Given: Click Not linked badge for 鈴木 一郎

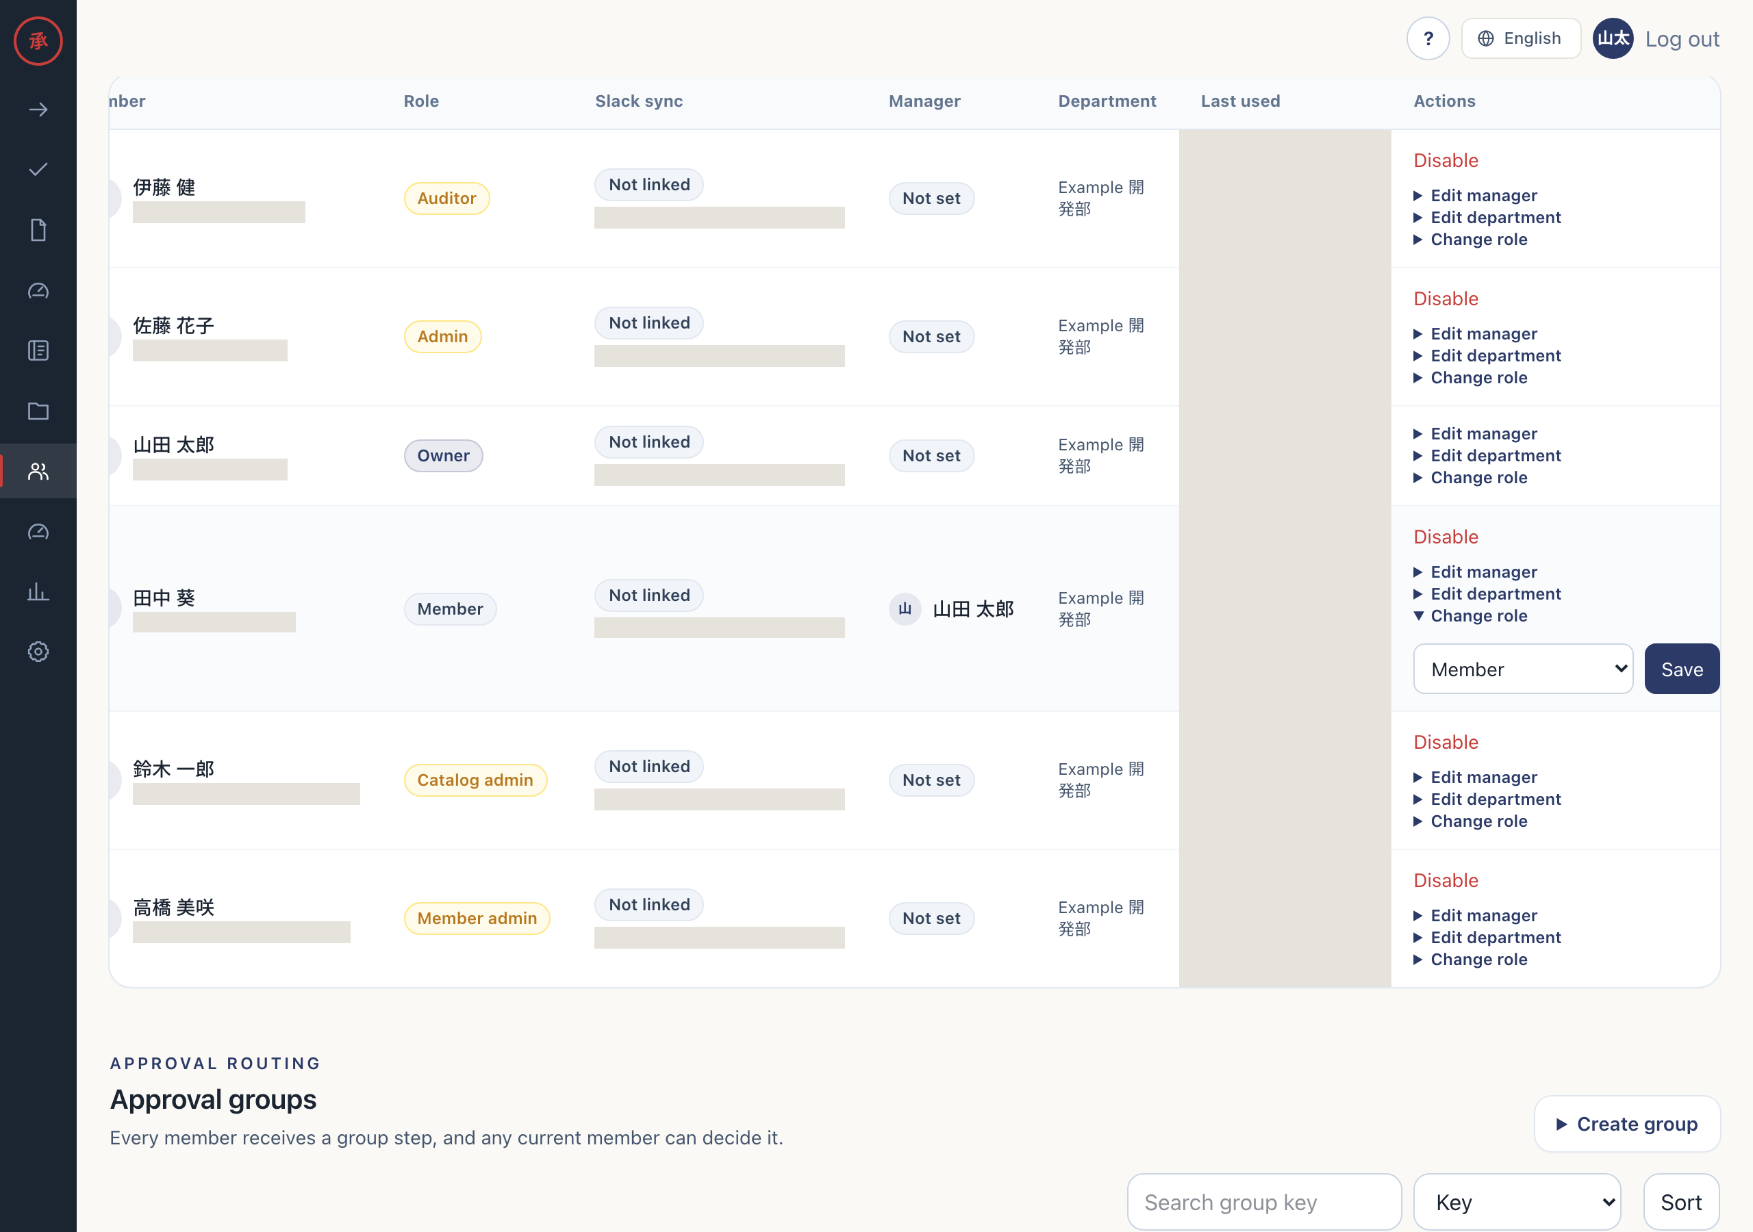Looking at the screenshot, I should click(x=649, y=766).
